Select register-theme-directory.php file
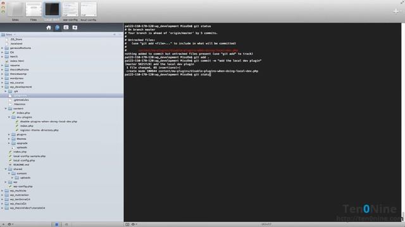Screen dimensions: 405x227 [x=39, y=131]
